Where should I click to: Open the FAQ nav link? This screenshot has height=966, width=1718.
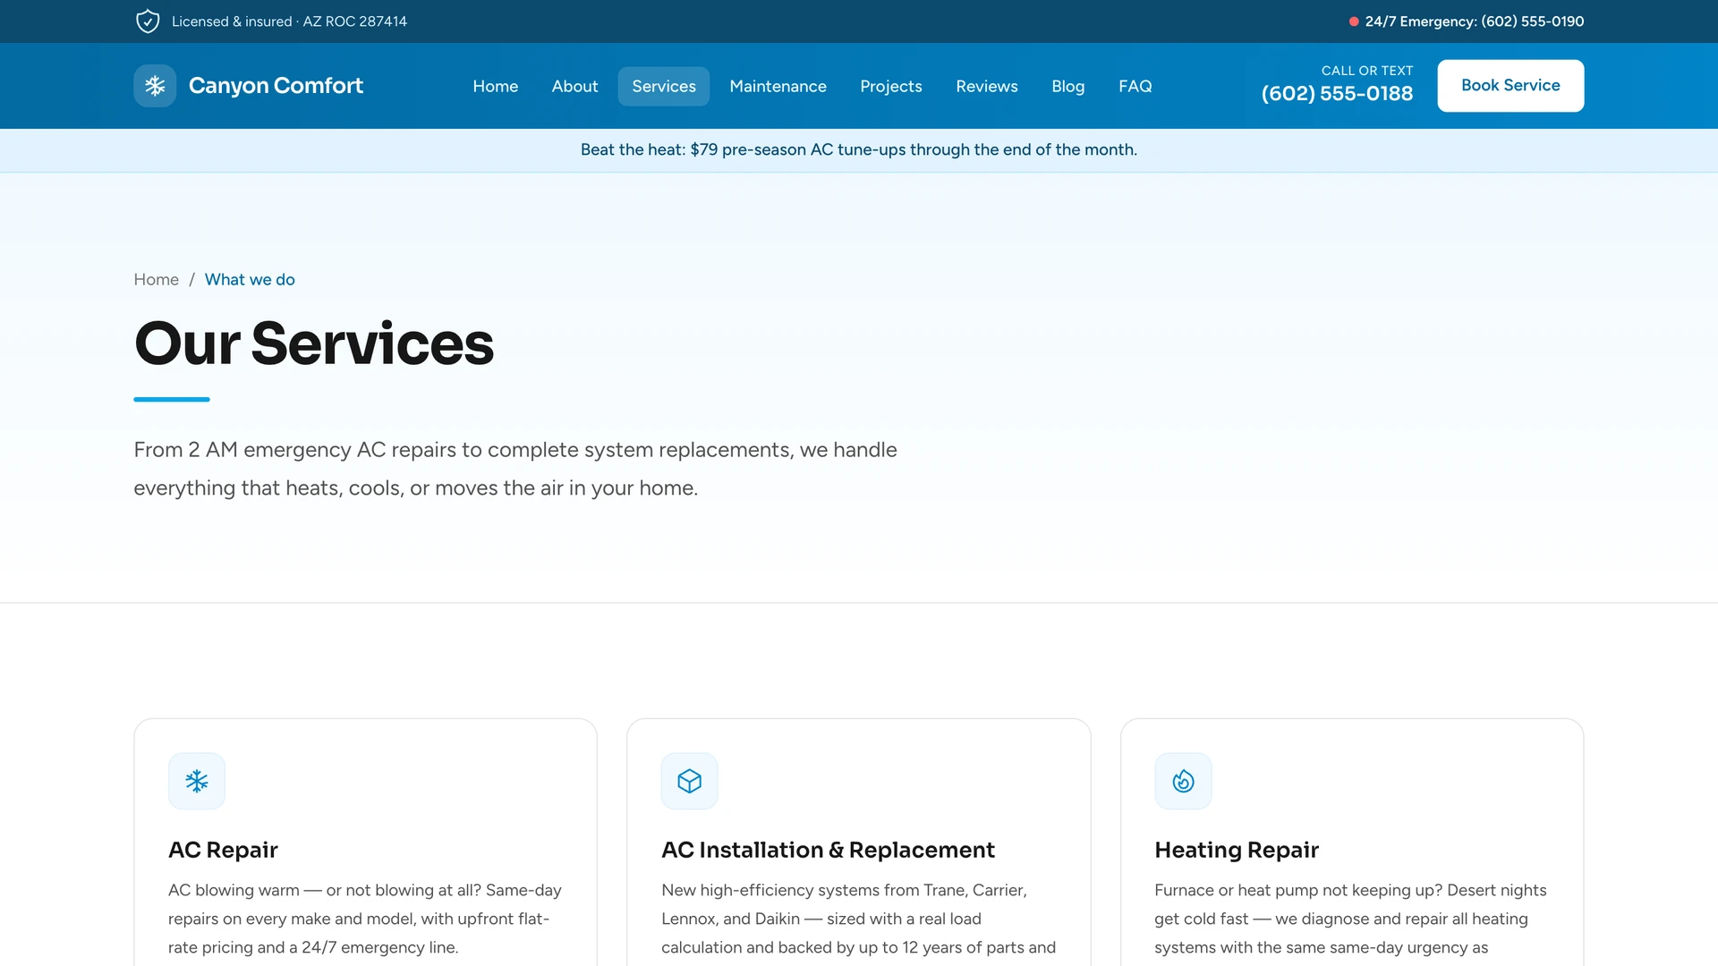[x=1135, y=86]
